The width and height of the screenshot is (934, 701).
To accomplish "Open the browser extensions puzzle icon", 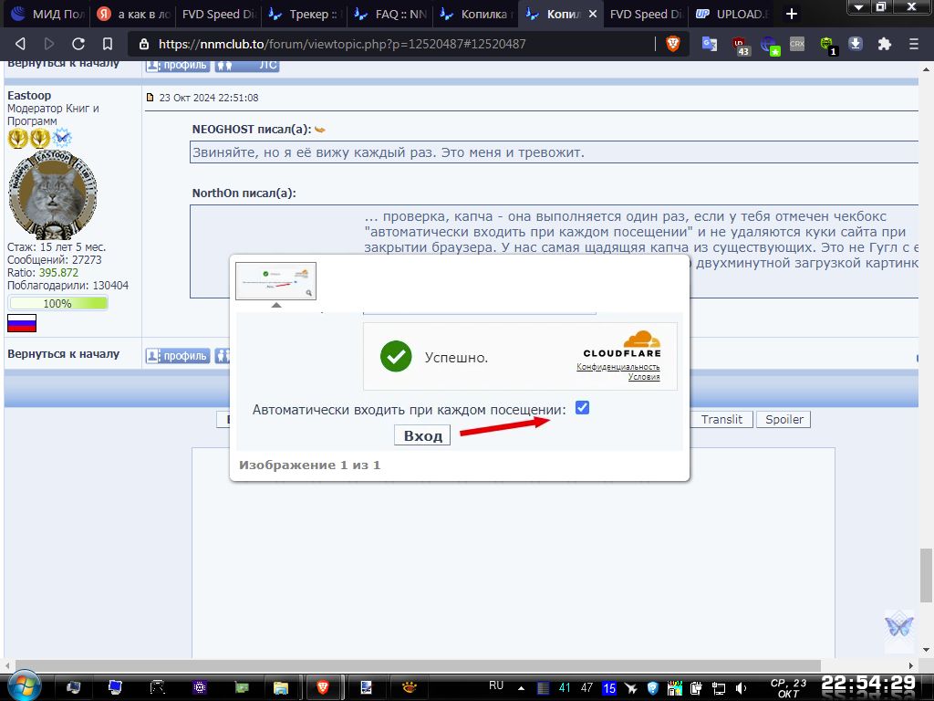I will (x=884, y=44).
